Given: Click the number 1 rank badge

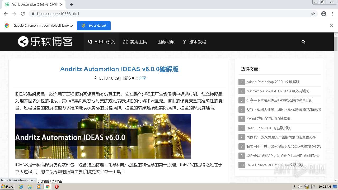Looking at the screenshot, I should coord(242,82).
